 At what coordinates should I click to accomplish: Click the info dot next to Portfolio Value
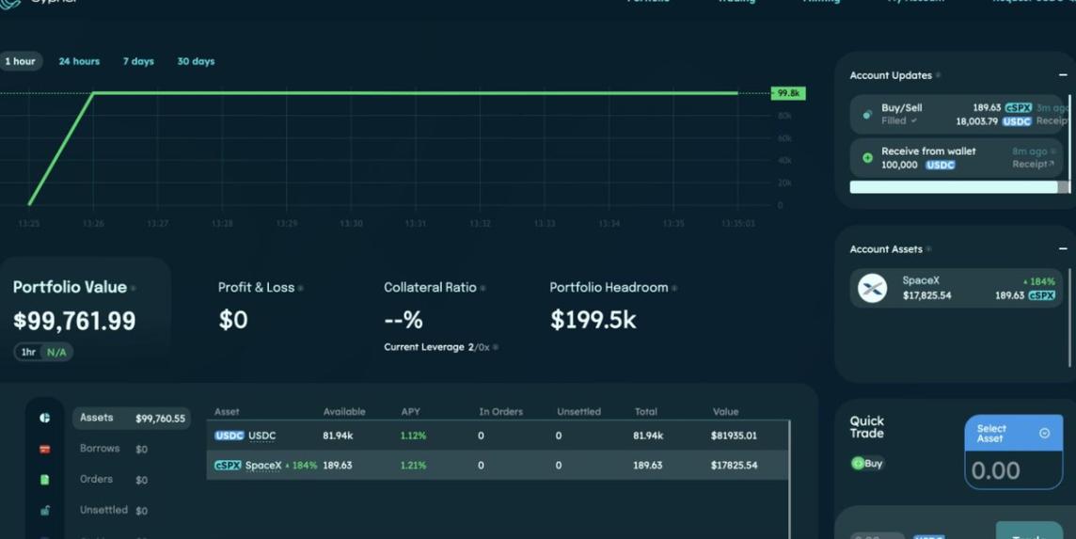[x=134, y=289]
